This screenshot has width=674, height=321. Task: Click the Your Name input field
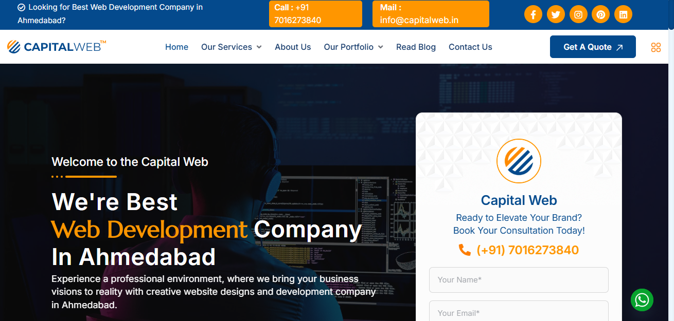519,280
